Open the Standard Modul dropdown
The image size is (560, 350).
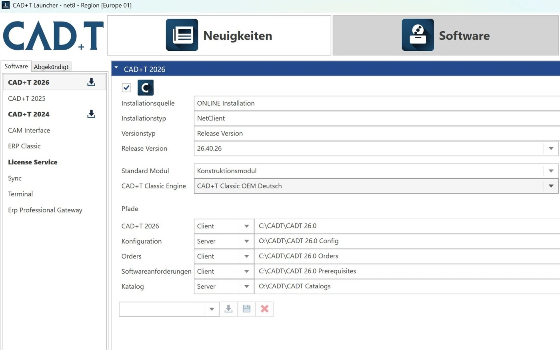pos(551,171)
